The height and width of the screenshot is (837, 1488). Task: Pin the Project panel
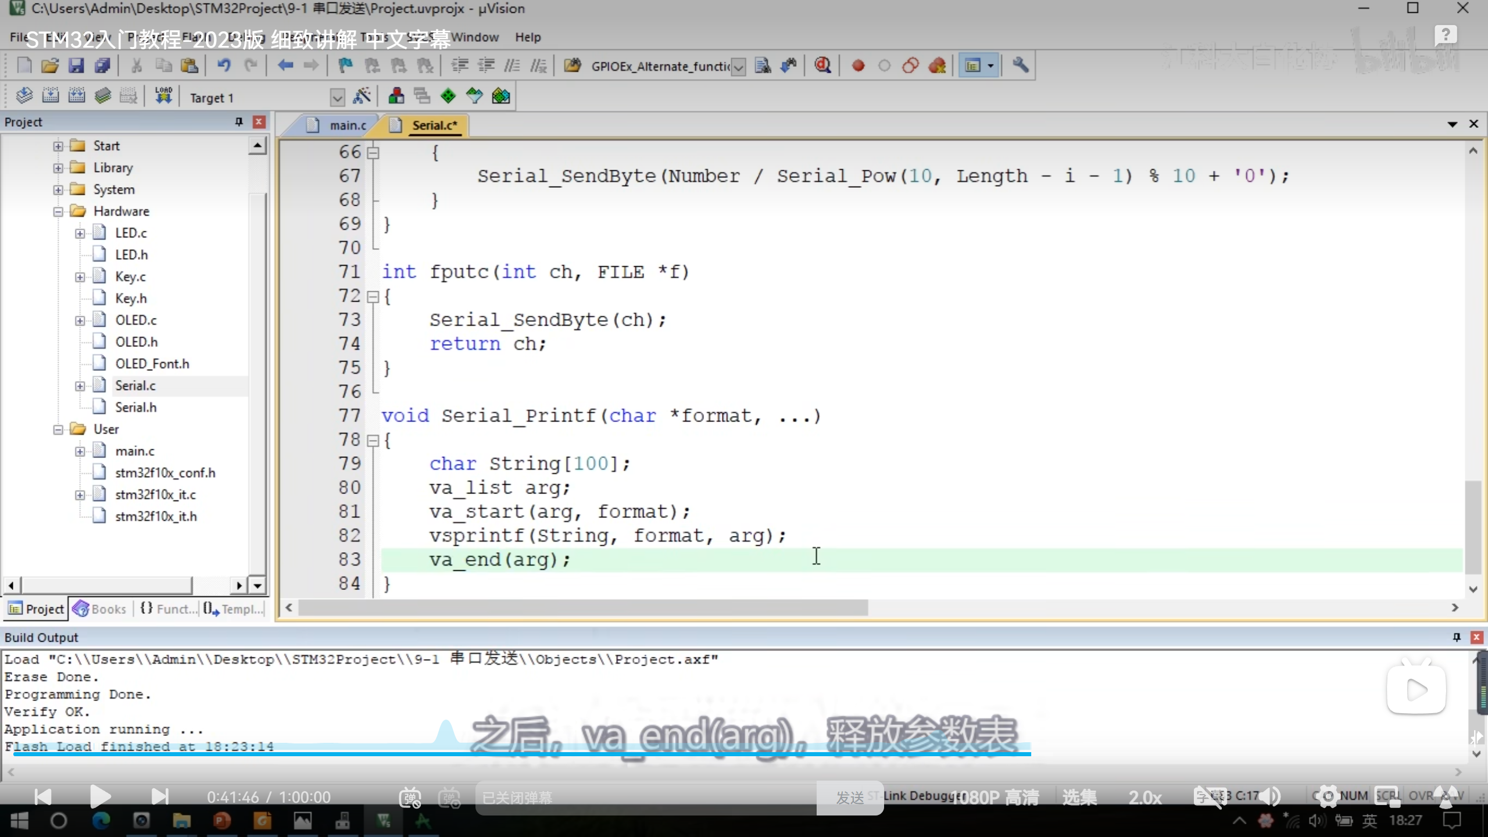click(238, 121)
